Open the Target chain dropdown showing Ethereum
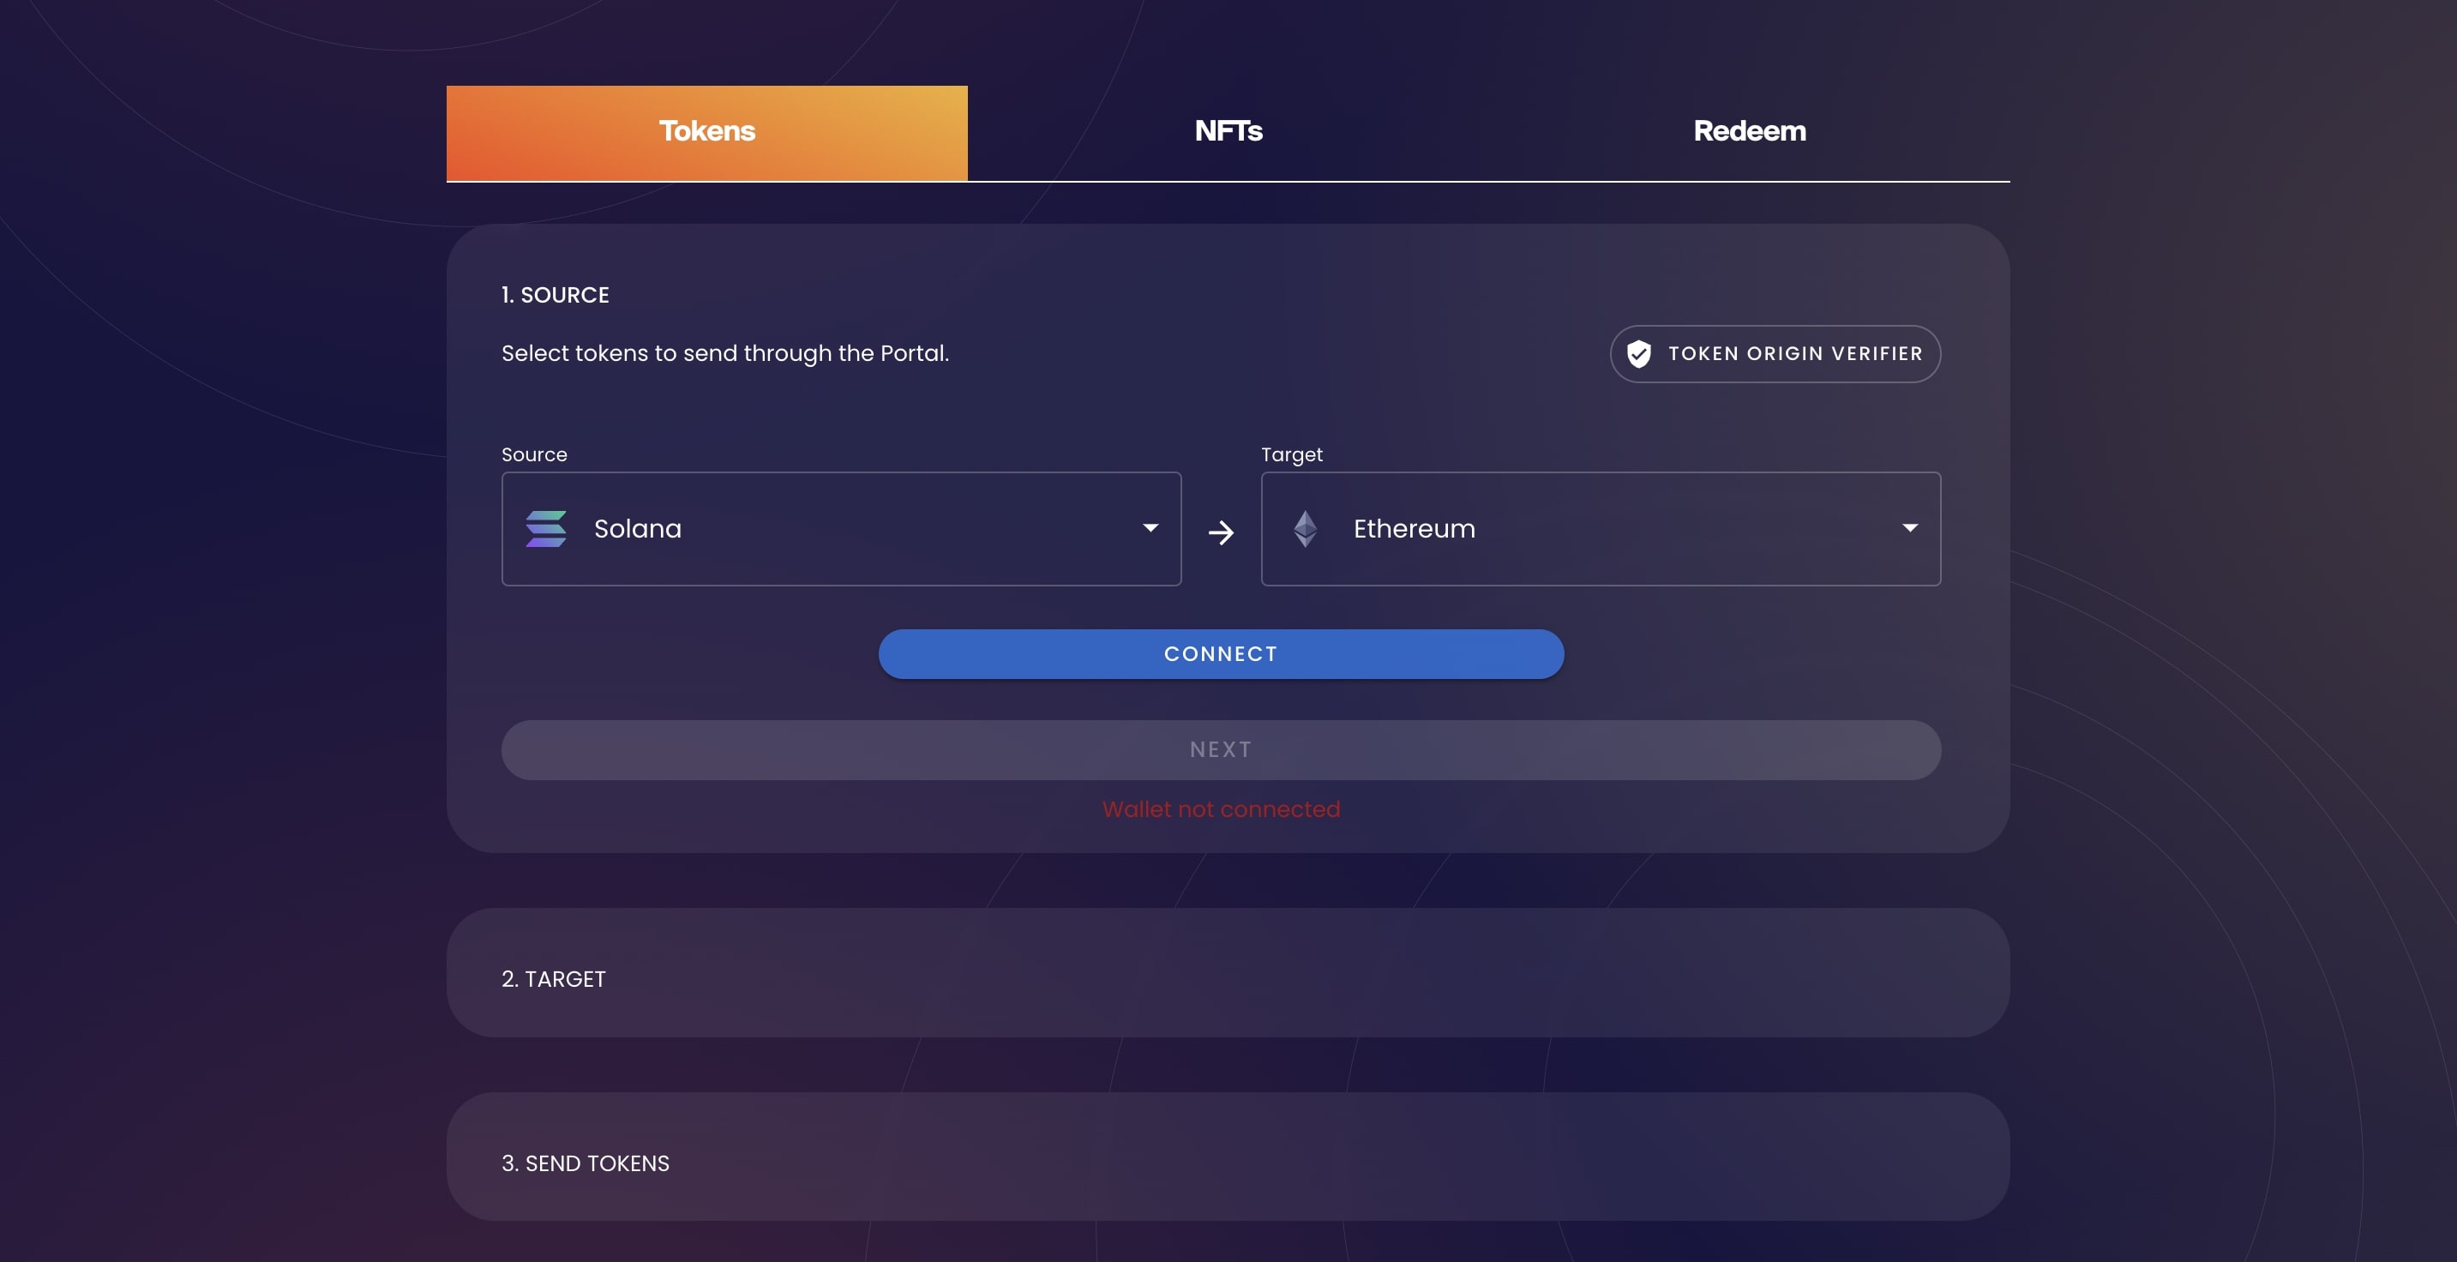Screen dimensions: 2457x1262 point(1601,528)
